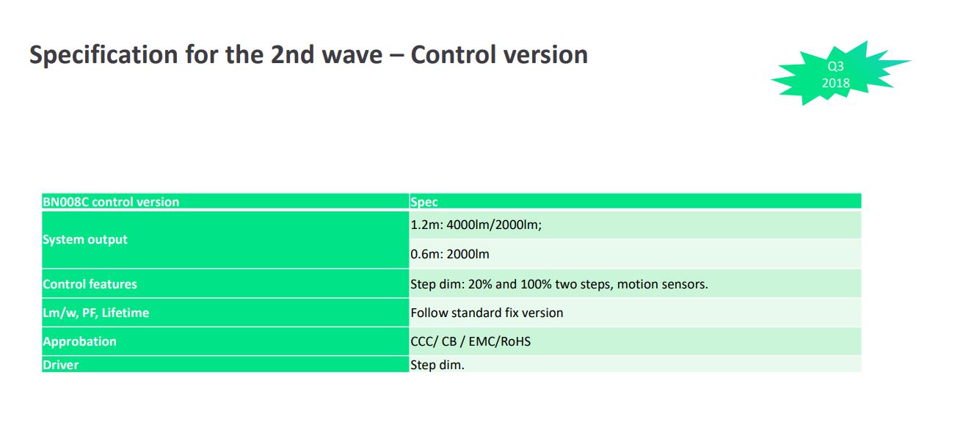Click the Step dim. driver value cell
Image resolution: width=963 pixels, height=447 pixels.
pos(635,364)
